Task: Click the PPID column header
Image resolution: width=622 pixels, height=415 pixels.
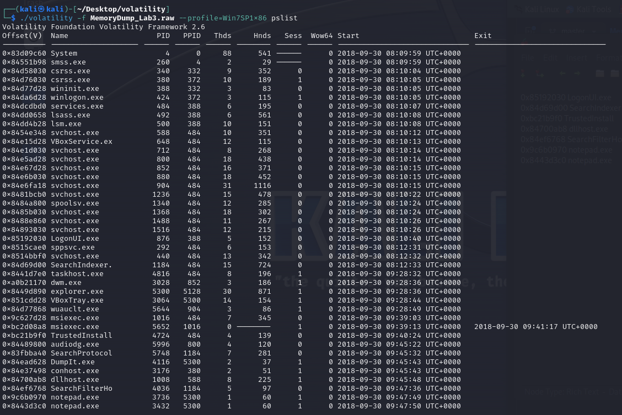Action: [x=191, y=36]
